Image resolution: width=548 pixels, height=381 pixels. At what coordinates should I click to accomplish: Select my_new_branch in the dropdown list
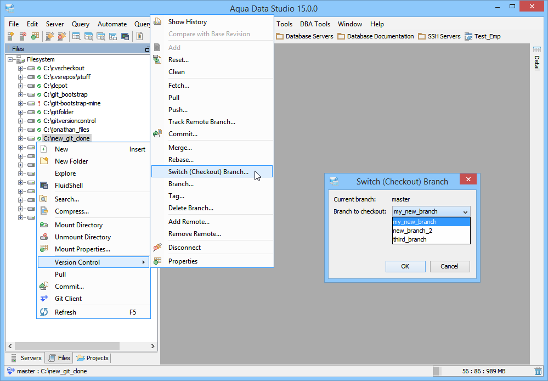click(431, 222)
